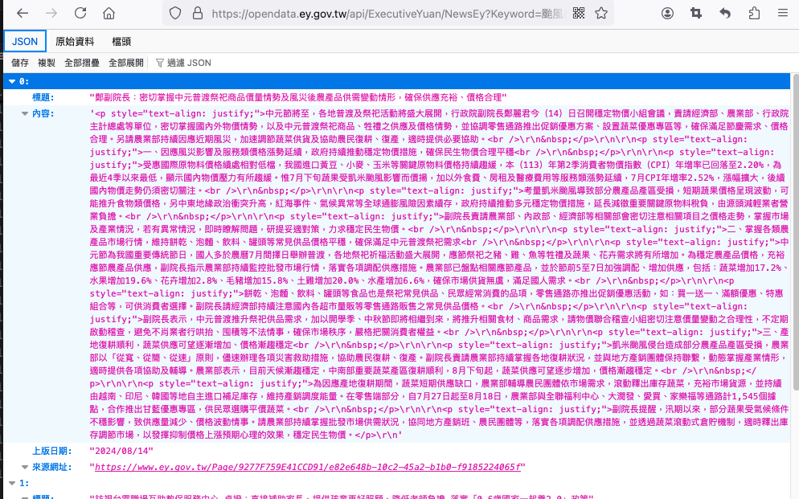Open the tracking protection shield panel
Screen dimensions: 799x499
[x=175, y=13]
